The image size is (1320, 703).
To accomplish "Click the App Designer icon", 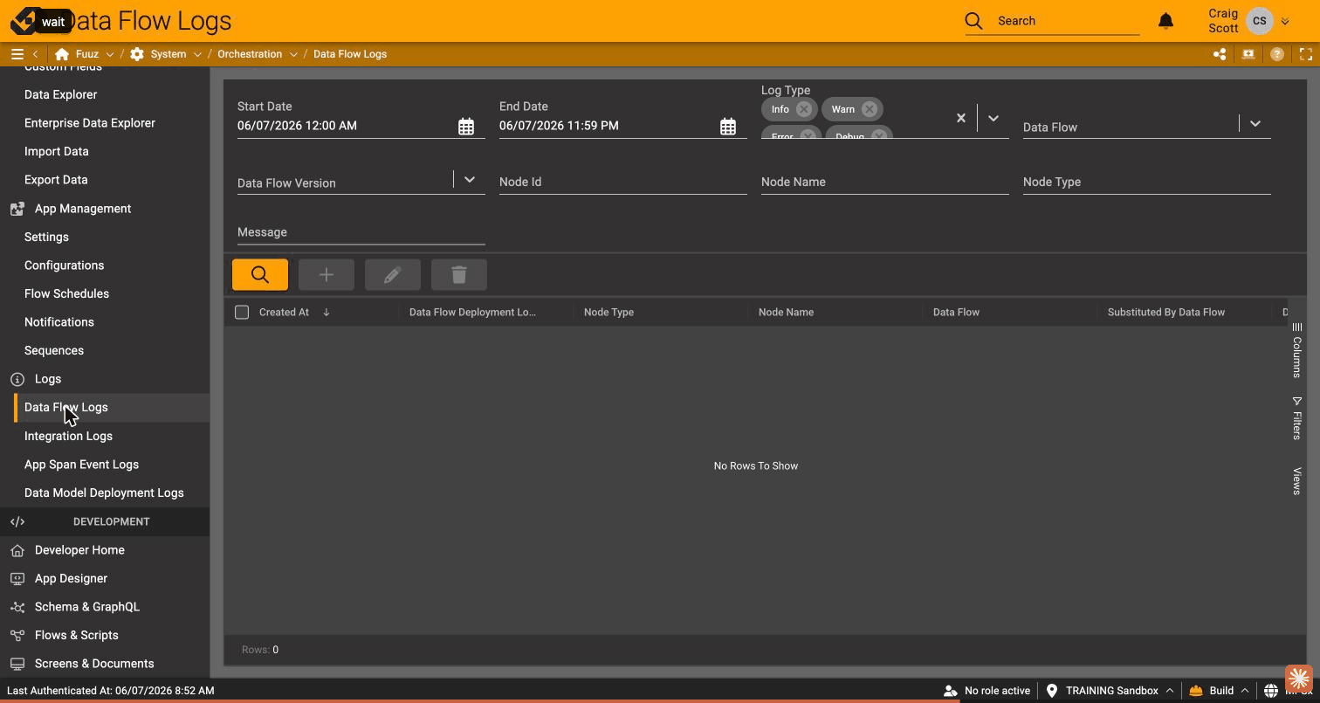I will click(17, 579).
